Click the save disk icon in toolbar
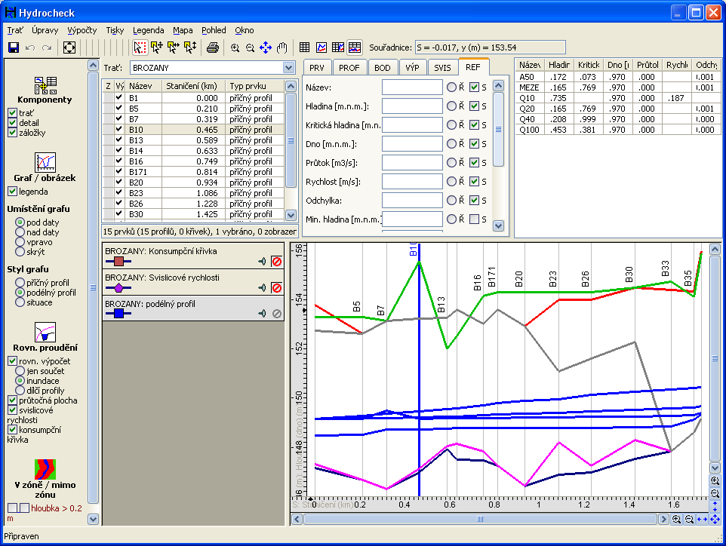The image size is (726, 546). coord(13,48)
